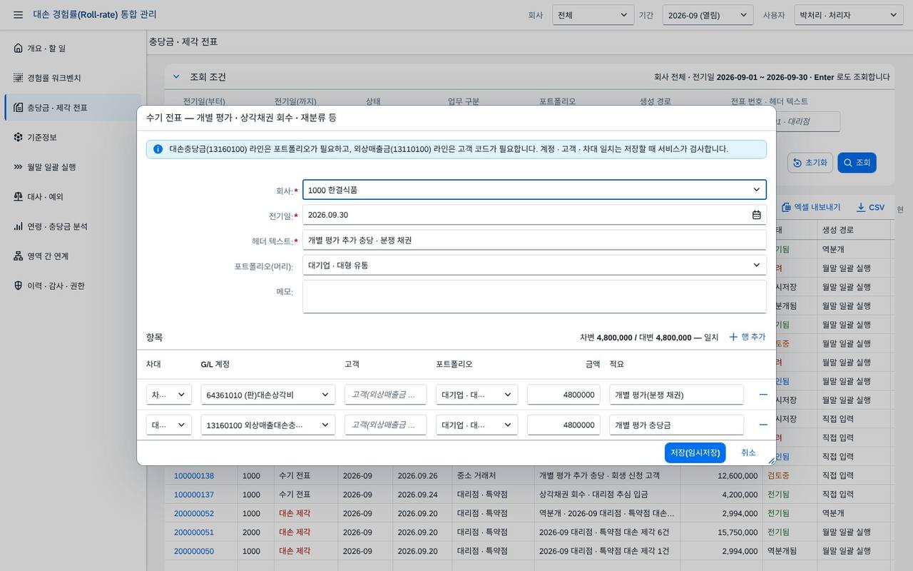Open document link 100000138

coord(194,475)
